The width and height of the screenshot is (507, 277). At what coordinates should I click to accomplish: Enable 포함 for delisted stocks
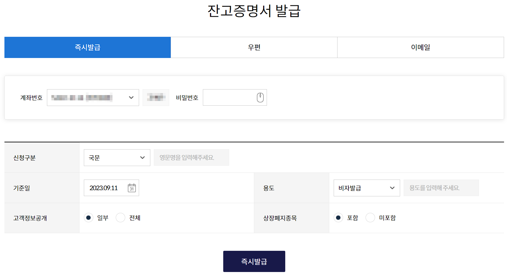click(338, 218)
